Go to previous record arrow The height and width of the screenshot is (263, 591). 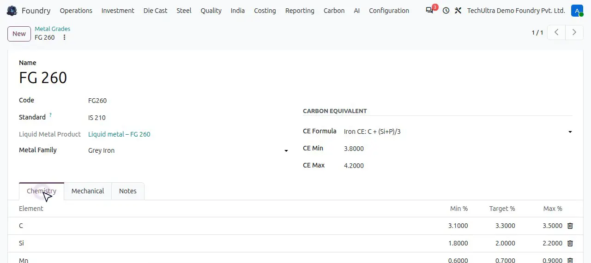tap(556, 32)
